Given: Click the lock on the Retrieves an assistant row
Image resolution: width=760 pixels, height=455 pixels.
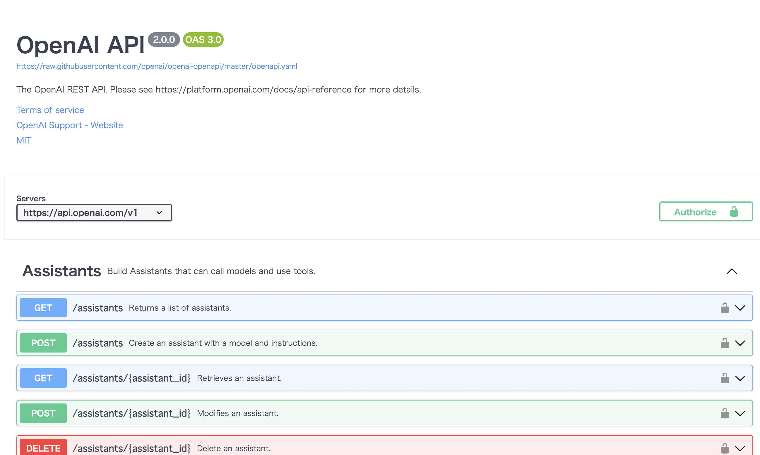Looking at the screenshot, I should [725, 378].
